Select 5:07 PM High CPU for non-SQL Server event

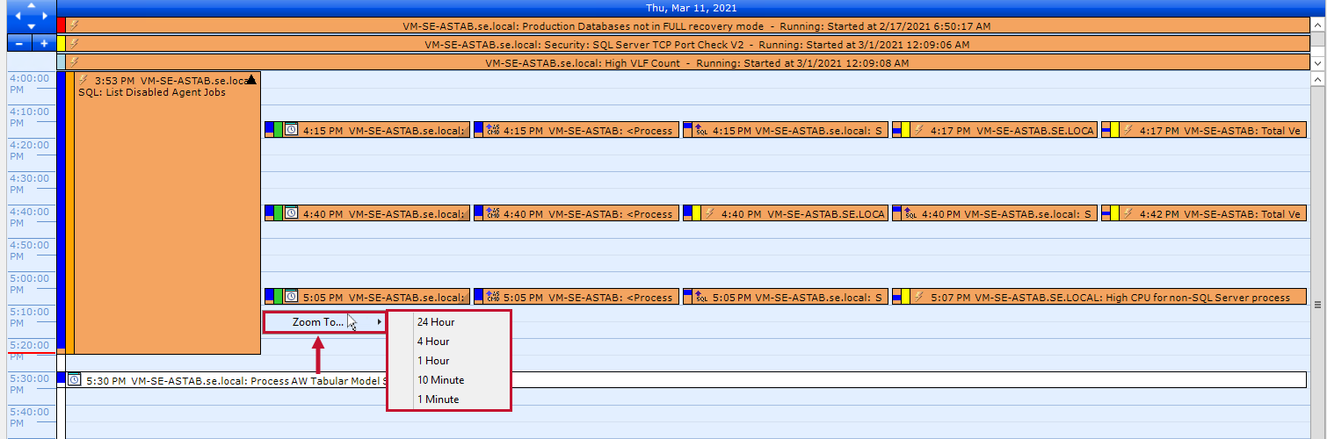point(1099,297)
